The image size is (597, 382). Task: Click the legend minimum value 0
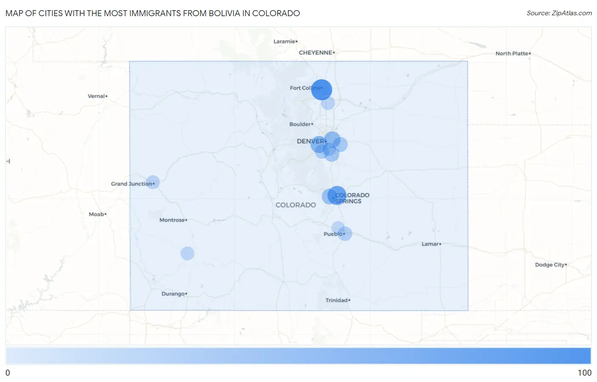pos(8,373)
